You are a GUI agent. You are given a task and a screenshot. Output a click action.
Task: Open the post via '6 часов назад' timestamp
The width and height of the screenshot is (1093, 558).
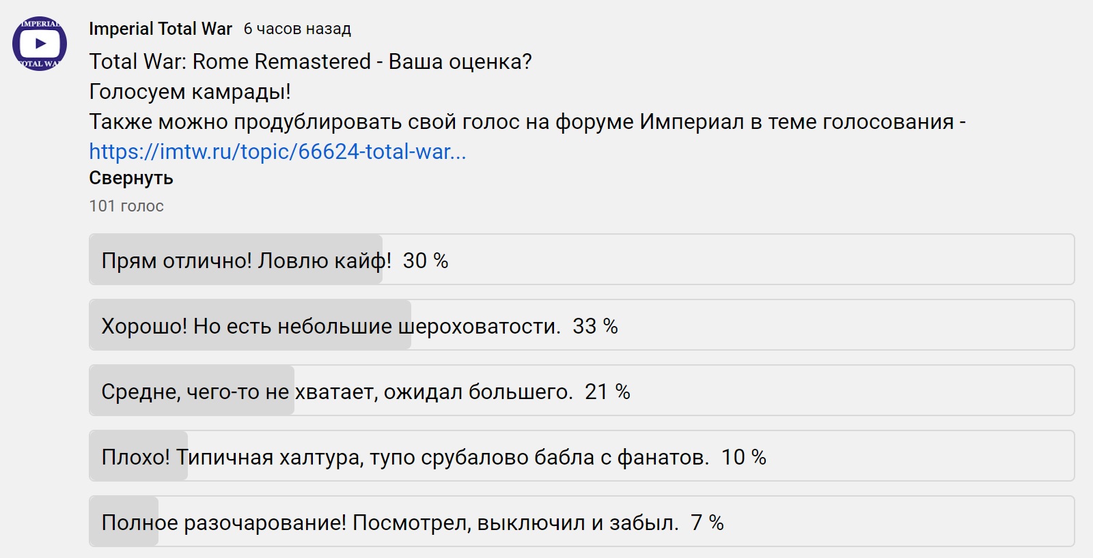(x=297, y=29)
